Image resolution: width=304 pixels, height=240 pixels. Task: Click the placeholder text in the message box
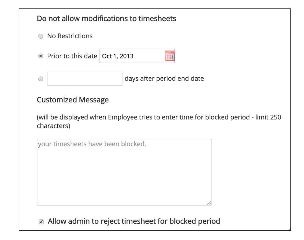[x=92, y=144]
